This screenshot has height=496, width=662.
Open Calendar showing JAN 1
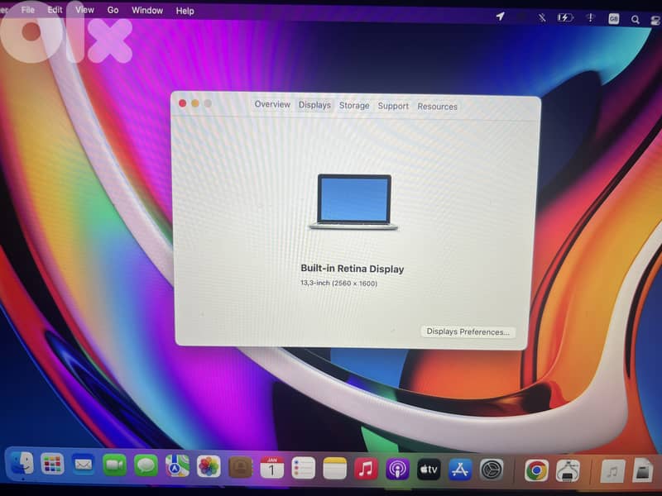point(271,468)
